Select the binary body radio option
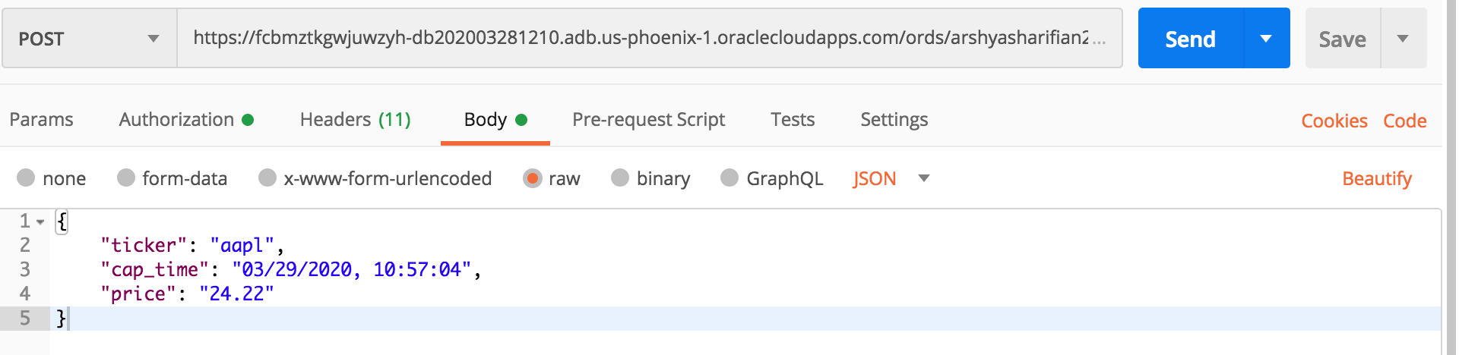This screenshot has height=355, width=1459. [620, 177]
